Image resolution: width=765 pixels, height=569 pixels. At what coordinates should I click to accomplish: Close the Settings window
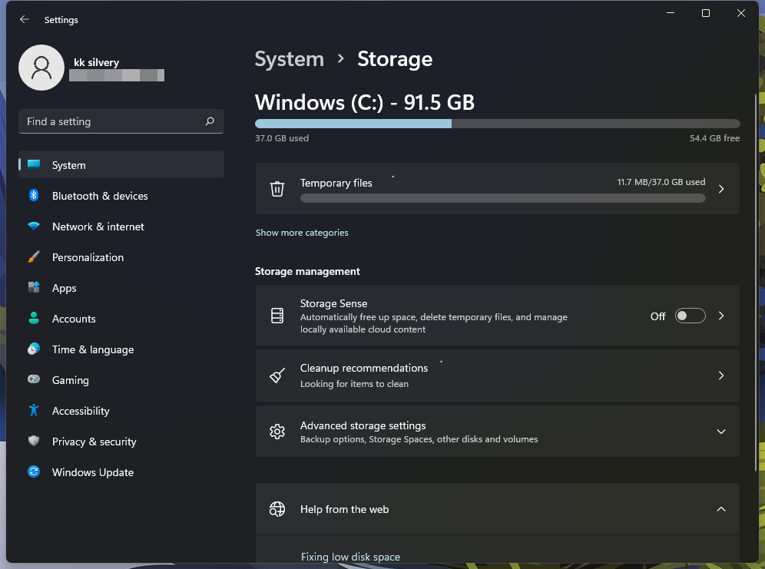click(740, 13)
